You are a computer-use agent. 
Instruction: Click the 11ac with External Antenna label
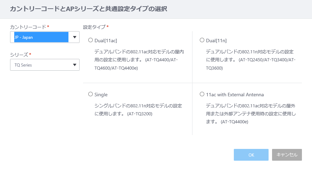[235, 95]
